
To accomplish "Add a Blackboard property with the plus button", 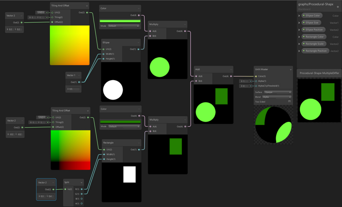I will pyautogui.click(x=338, y=7).
